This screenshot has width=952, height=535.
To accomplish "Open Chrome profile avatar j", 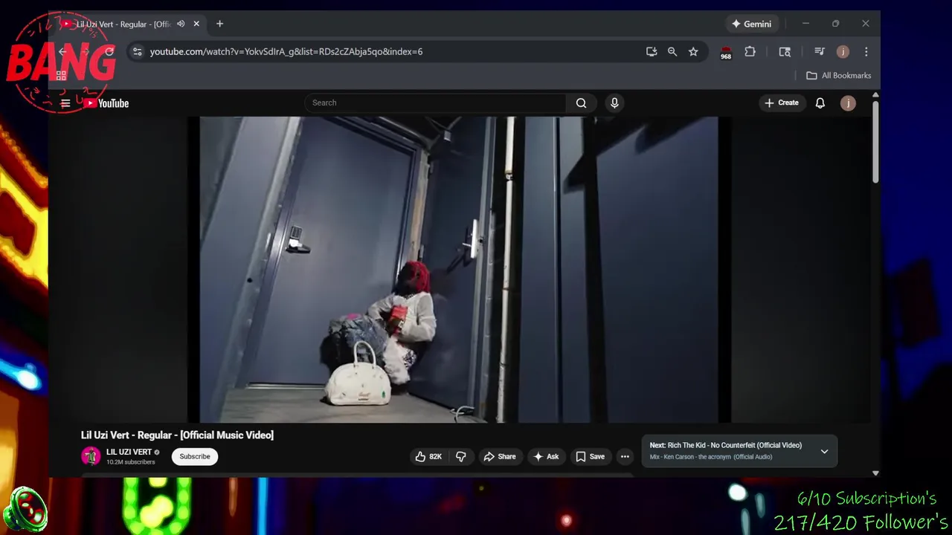I will tap(843, 51).
